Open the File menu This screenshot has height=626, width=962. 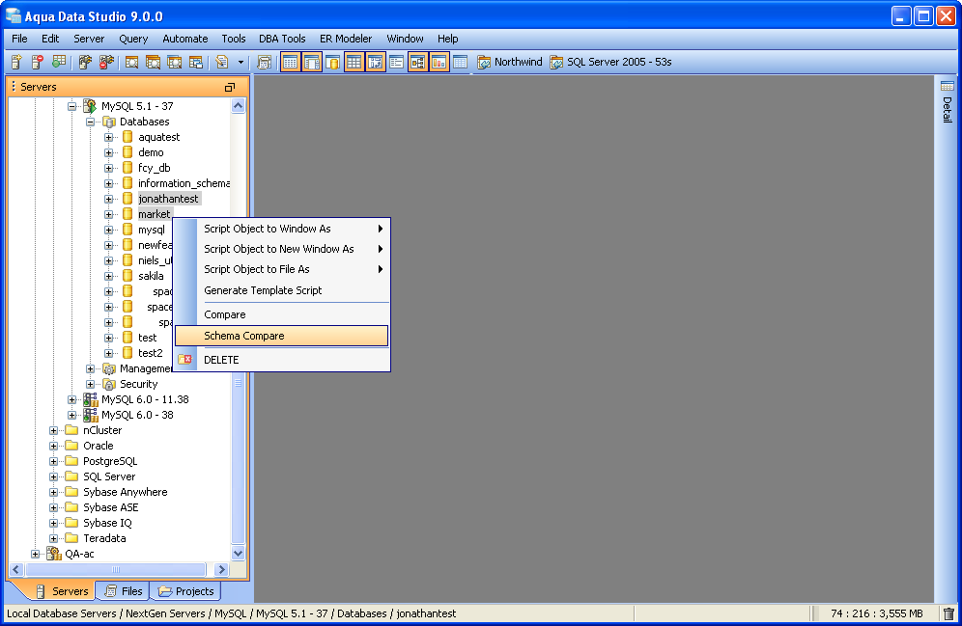pyautogui.click(x=19, y=39)
